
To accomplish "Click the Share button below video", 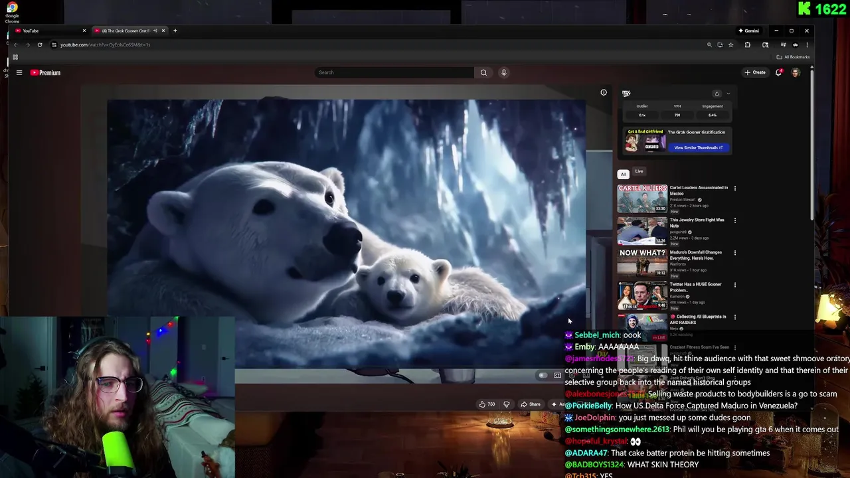I will (531, 404).
